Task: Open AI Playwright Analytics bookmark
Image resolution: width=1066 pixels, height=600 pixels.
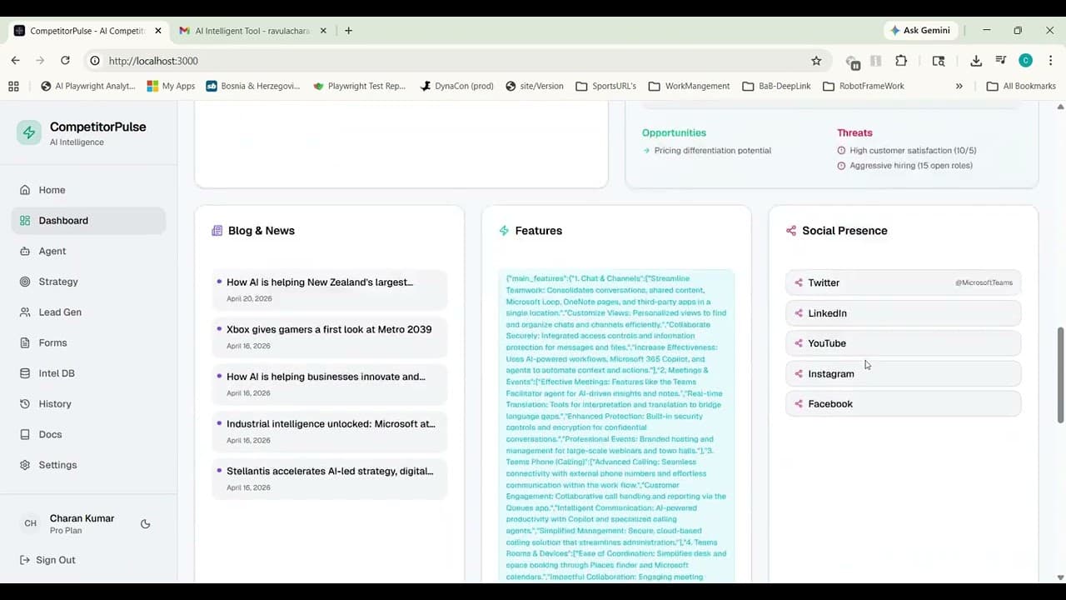Action: point(88,86)
